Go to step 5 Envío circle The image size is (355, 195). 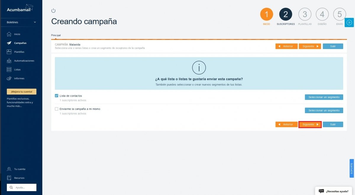[340, 14]
